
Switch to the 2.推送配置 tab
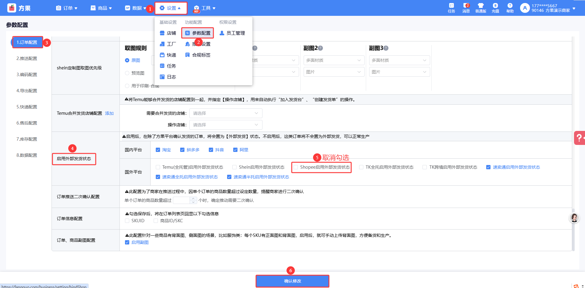click(x=27, y=58)
